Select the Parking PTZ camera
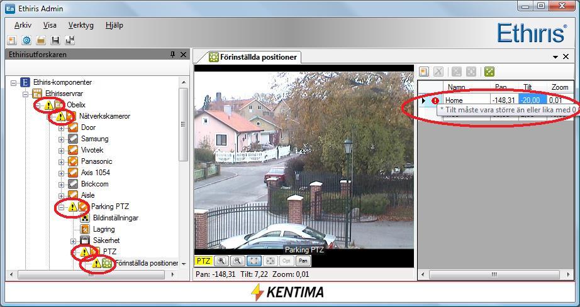The width and height of the screenshot is (580, 307). tap(110, 207)
